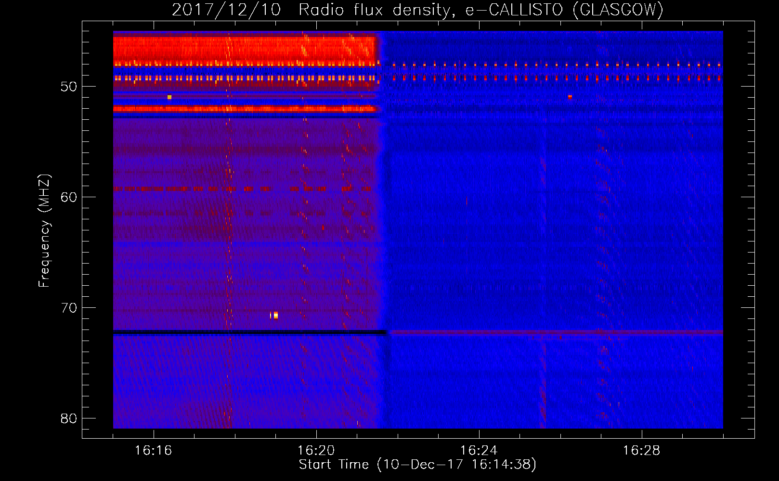Click the bright yellow spot near 71 MHz

tap(275, 315)
